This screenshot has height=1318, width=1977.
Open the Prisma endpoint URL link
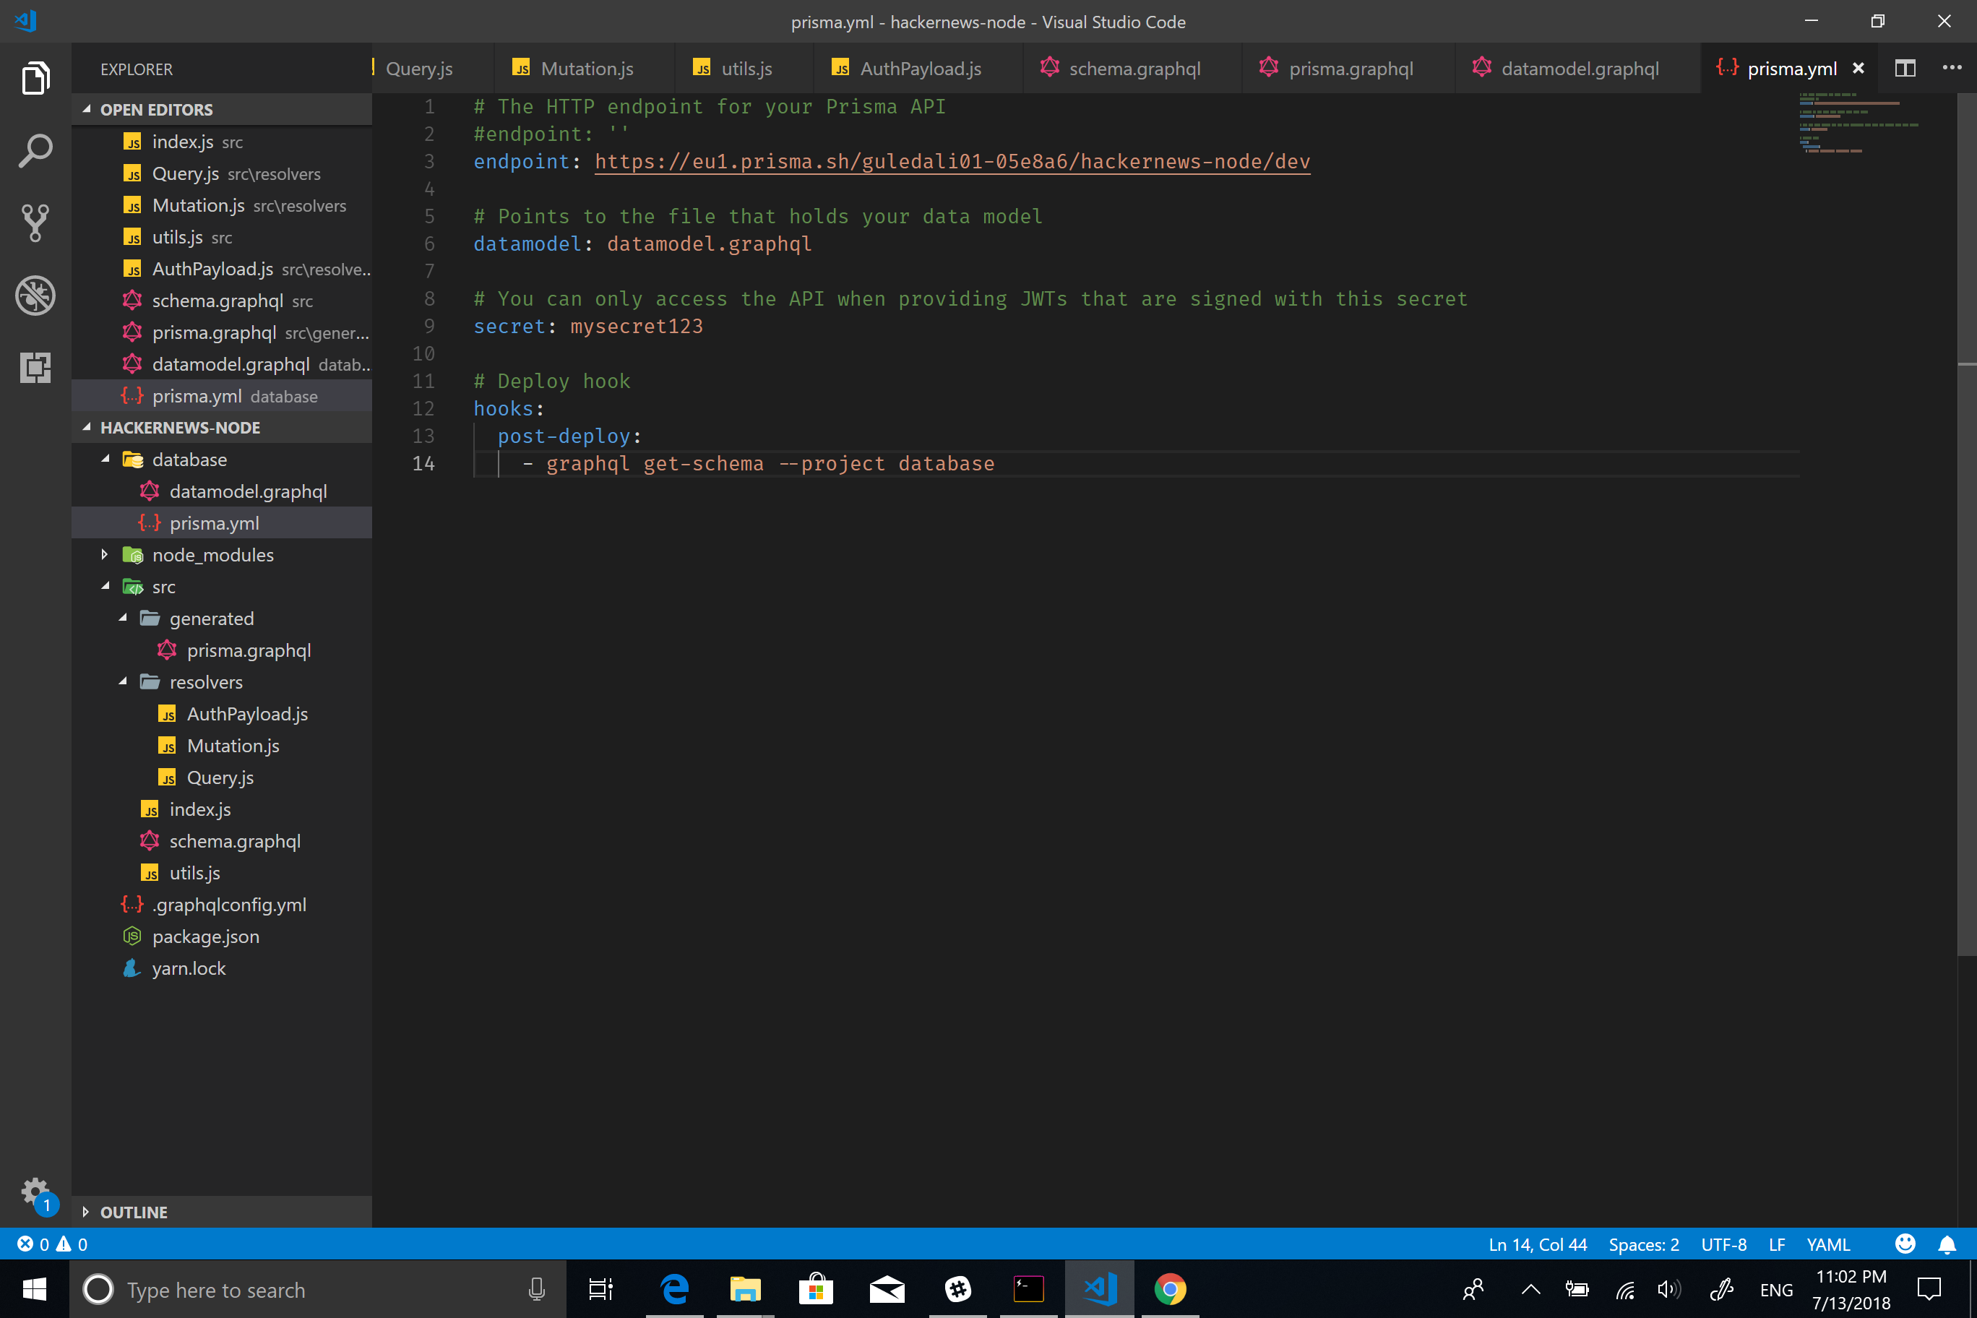(952, 161)
